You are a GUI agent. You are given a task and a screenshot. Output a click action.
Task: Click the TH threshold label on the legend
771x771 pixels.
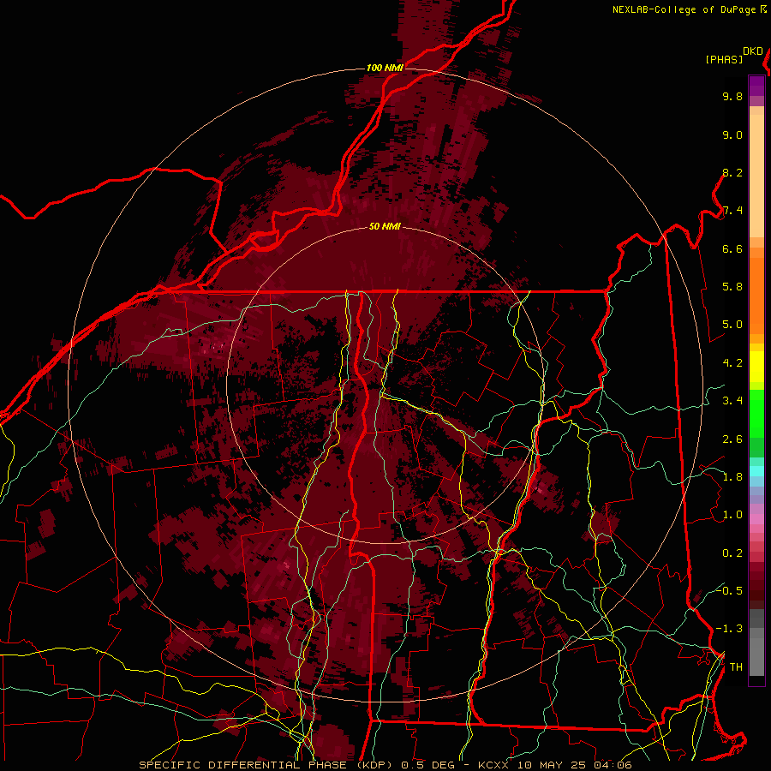(x=736, y=667)
